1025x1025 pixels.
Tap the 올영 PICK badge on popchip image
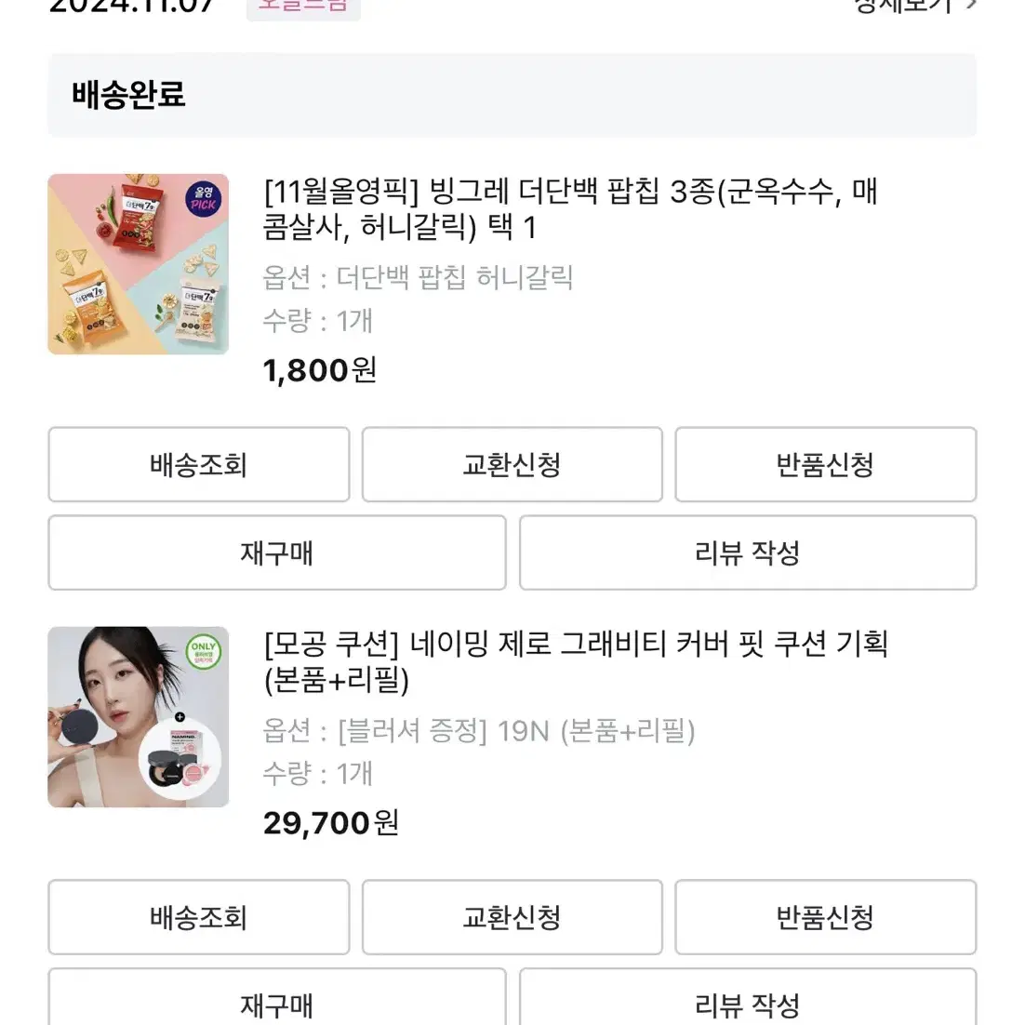point(204,198)
